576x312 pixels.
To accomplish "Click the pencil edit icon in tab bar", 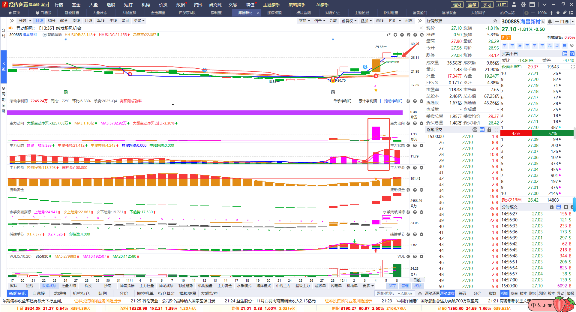I will pos(565,13).
